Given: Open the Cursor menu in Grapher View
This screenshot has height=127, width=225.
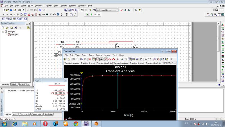Looking at the screenshot, I should click(x=99, y=55).
